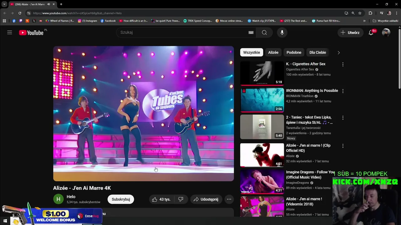Open the apps grid in bookmarks bar
Viewport: 401px width, 225px height.
(4, 21)
